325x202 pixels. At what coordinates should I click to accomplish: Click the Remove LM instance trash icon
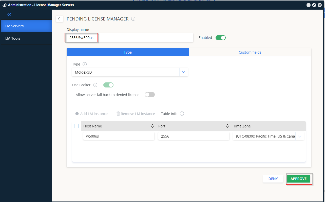tap(118, 114)
